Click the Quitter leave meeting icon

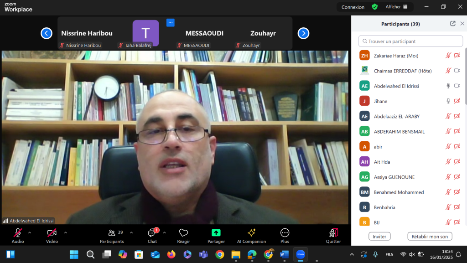pyautogui.click(x=333, y=233)
